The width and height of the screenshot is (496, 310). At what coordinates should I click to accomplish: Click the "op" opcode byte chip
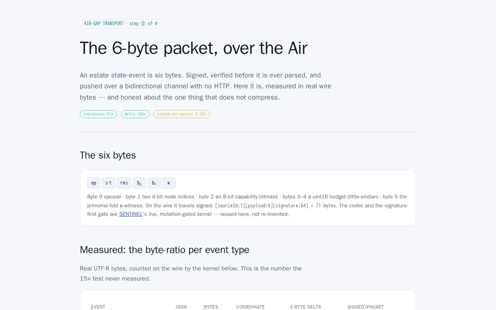coord(94,183)
